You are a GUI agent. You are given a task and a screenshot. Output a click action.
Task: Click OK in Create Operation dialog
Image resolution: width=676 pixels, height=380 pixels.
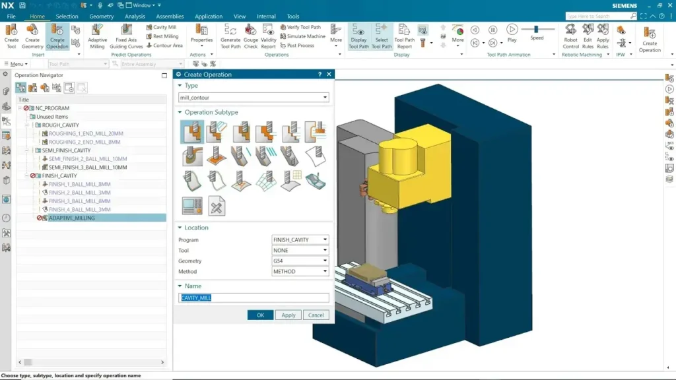pyautogui.click(x=260, y=315)
